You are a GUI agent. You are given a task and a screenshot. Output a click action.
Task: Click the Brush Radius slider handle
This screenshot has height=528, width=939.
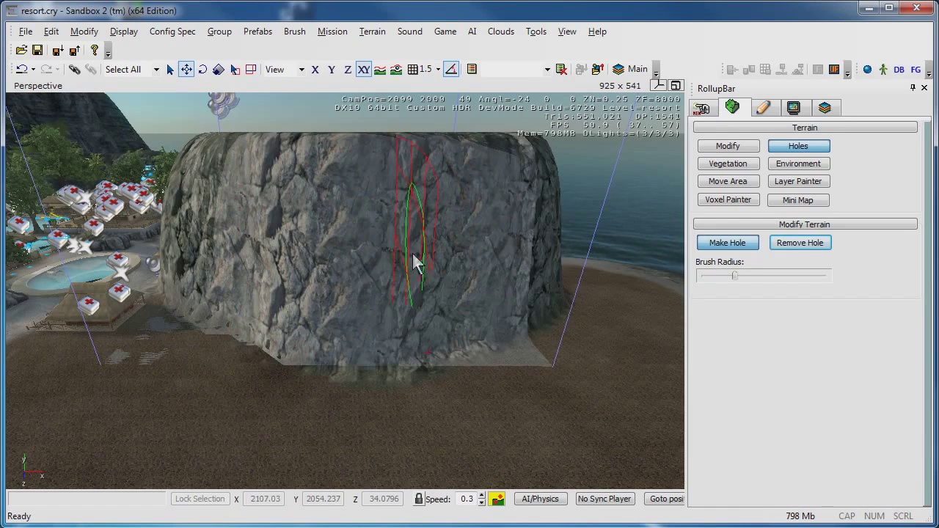coord(734,276)
